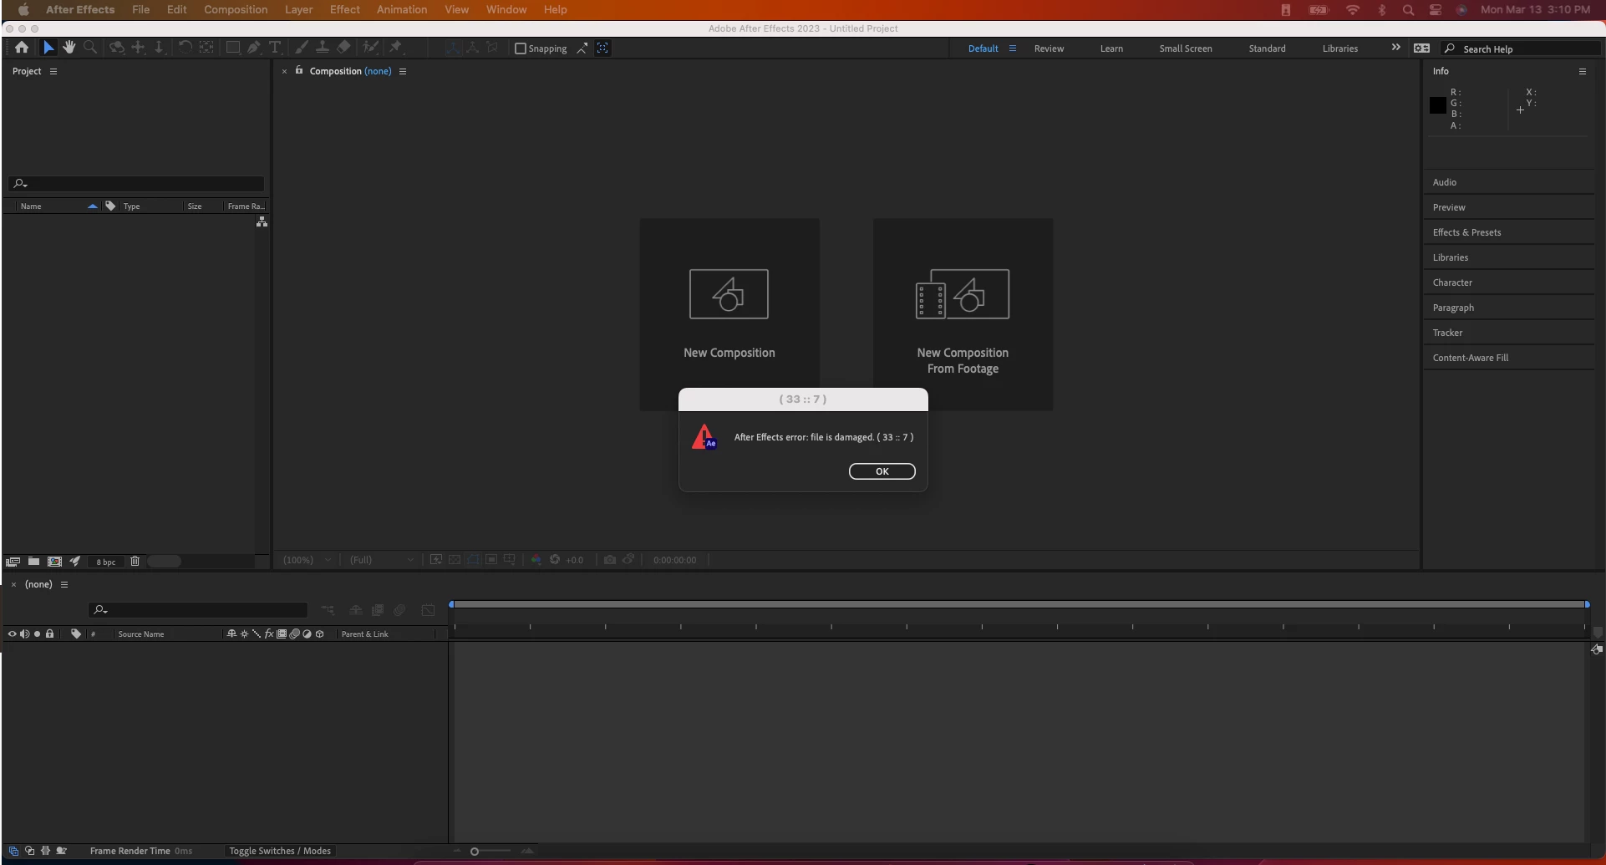Click the Home icon in the toolbar
Image resolution: width=1606 pixels, height=865 pixels.
coord(22,48)
